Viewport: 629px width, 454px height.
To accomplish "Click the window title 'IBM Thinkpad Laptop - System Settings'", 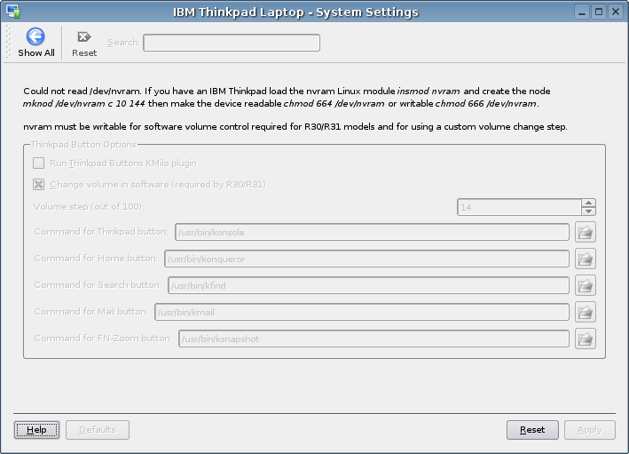I will (295, 12).
